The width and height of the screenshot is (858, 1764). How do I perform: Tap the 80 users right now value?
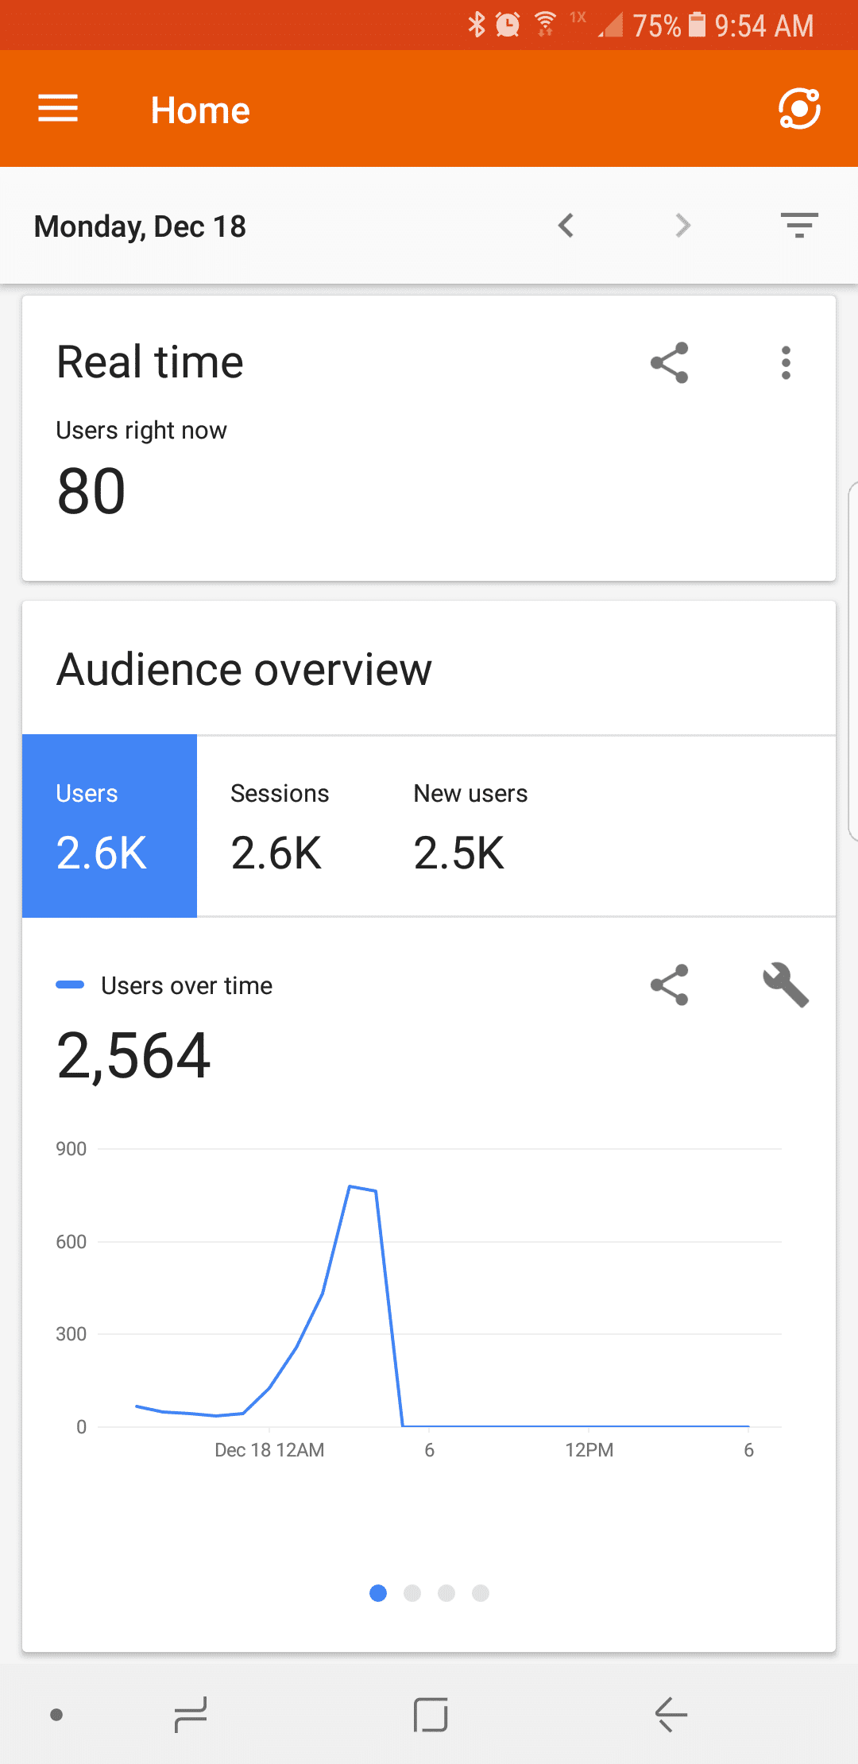[x=91, y=491]
